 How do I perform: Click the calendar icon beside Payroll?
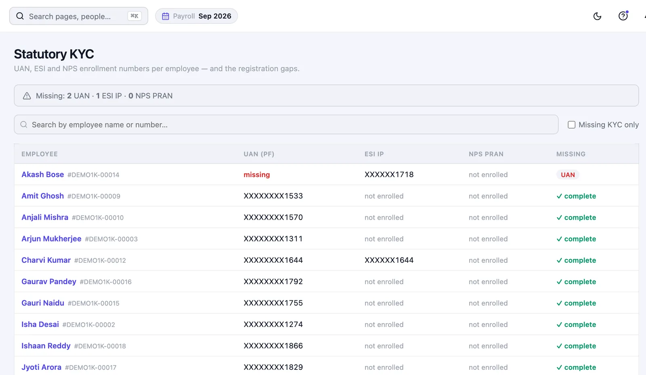point(166,16)
